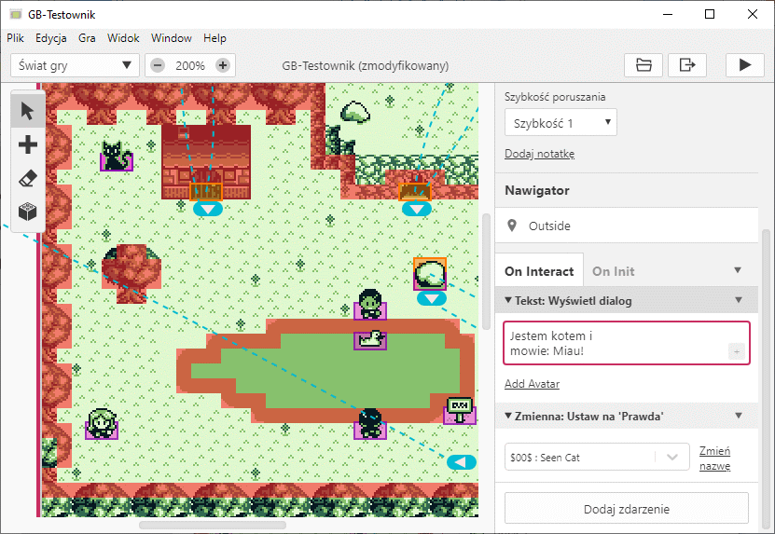The height and width of the screenshot is (534, 775).
Task: Switch to the On Interact tab
Action: [x=539, y=271]
